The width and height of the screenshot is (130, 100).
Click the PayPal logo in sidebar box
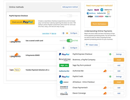(90, 10)
